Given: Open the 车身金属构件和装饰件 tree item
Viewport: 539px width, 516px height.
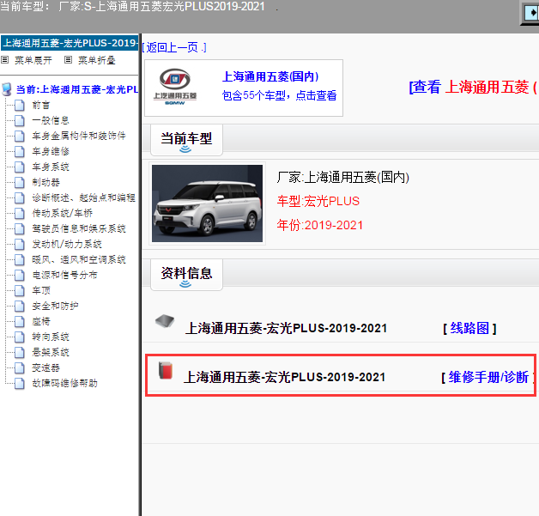Looking at the screenshot, I should [x=79, y=136].
